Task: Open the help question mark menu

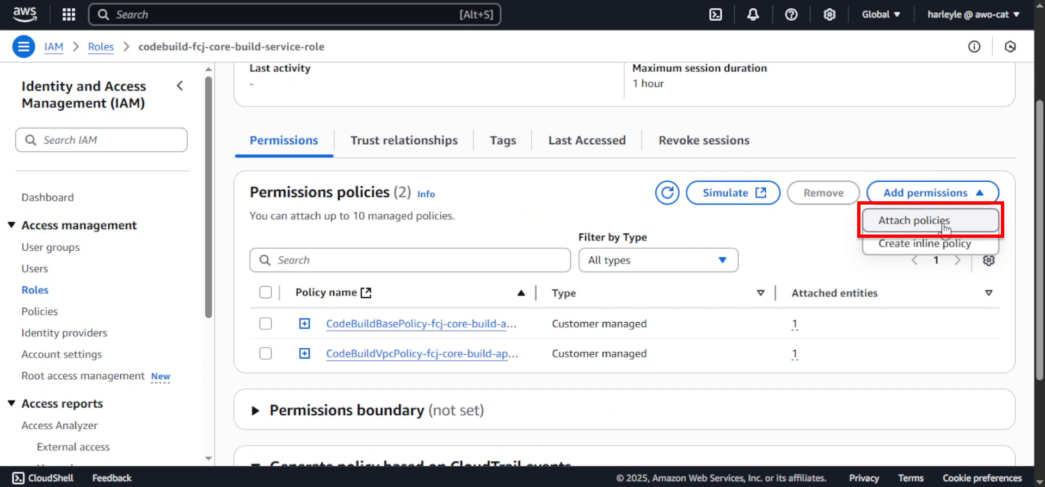Action: click(791, 15)
